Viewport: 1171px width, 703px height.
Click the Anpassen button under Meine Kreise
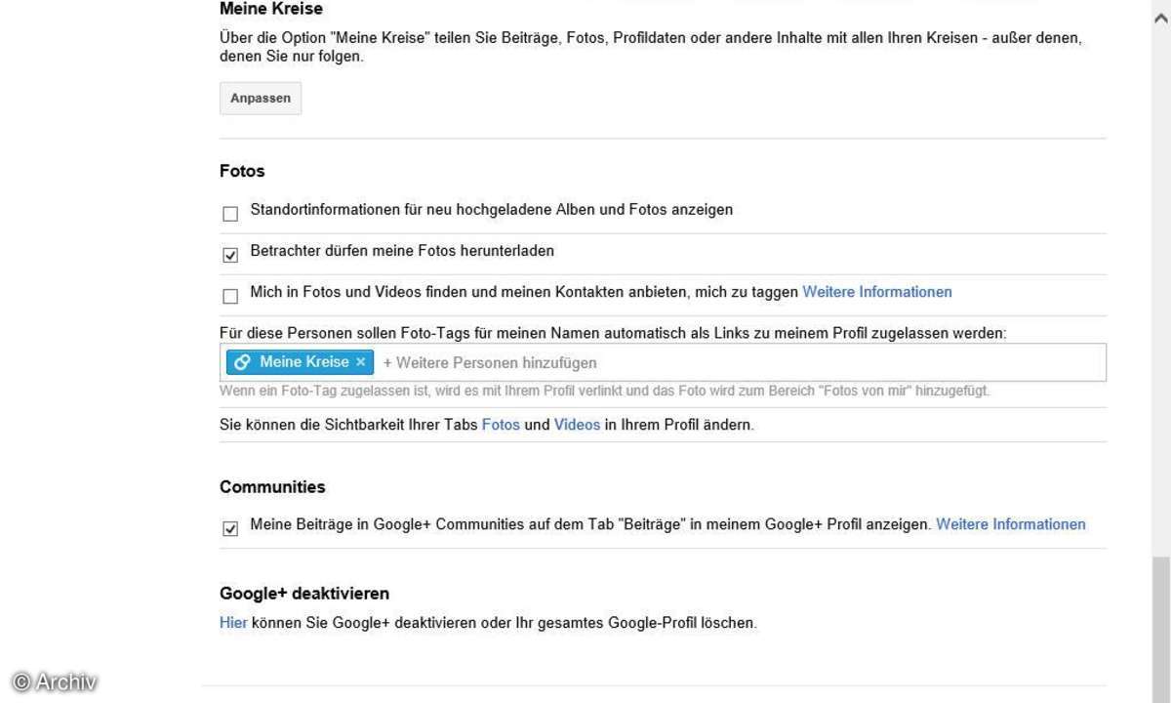tap(261, 99)
